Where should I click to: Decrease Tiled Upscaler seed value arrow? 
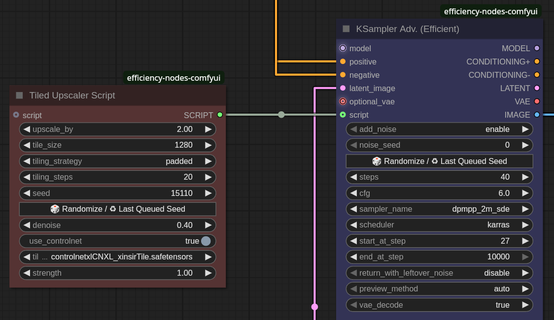(x=27, y=193)
